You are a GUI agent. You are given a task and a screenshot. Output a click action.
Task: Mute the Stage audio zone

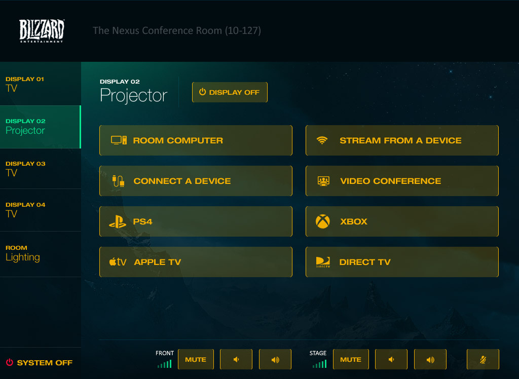(351, 359)
